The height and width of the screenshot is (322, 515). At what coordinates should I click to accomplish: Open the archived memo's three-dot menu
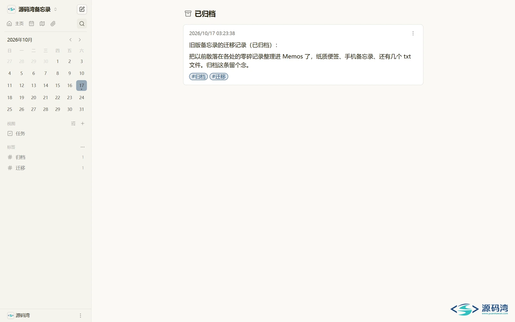pos(413,33)
